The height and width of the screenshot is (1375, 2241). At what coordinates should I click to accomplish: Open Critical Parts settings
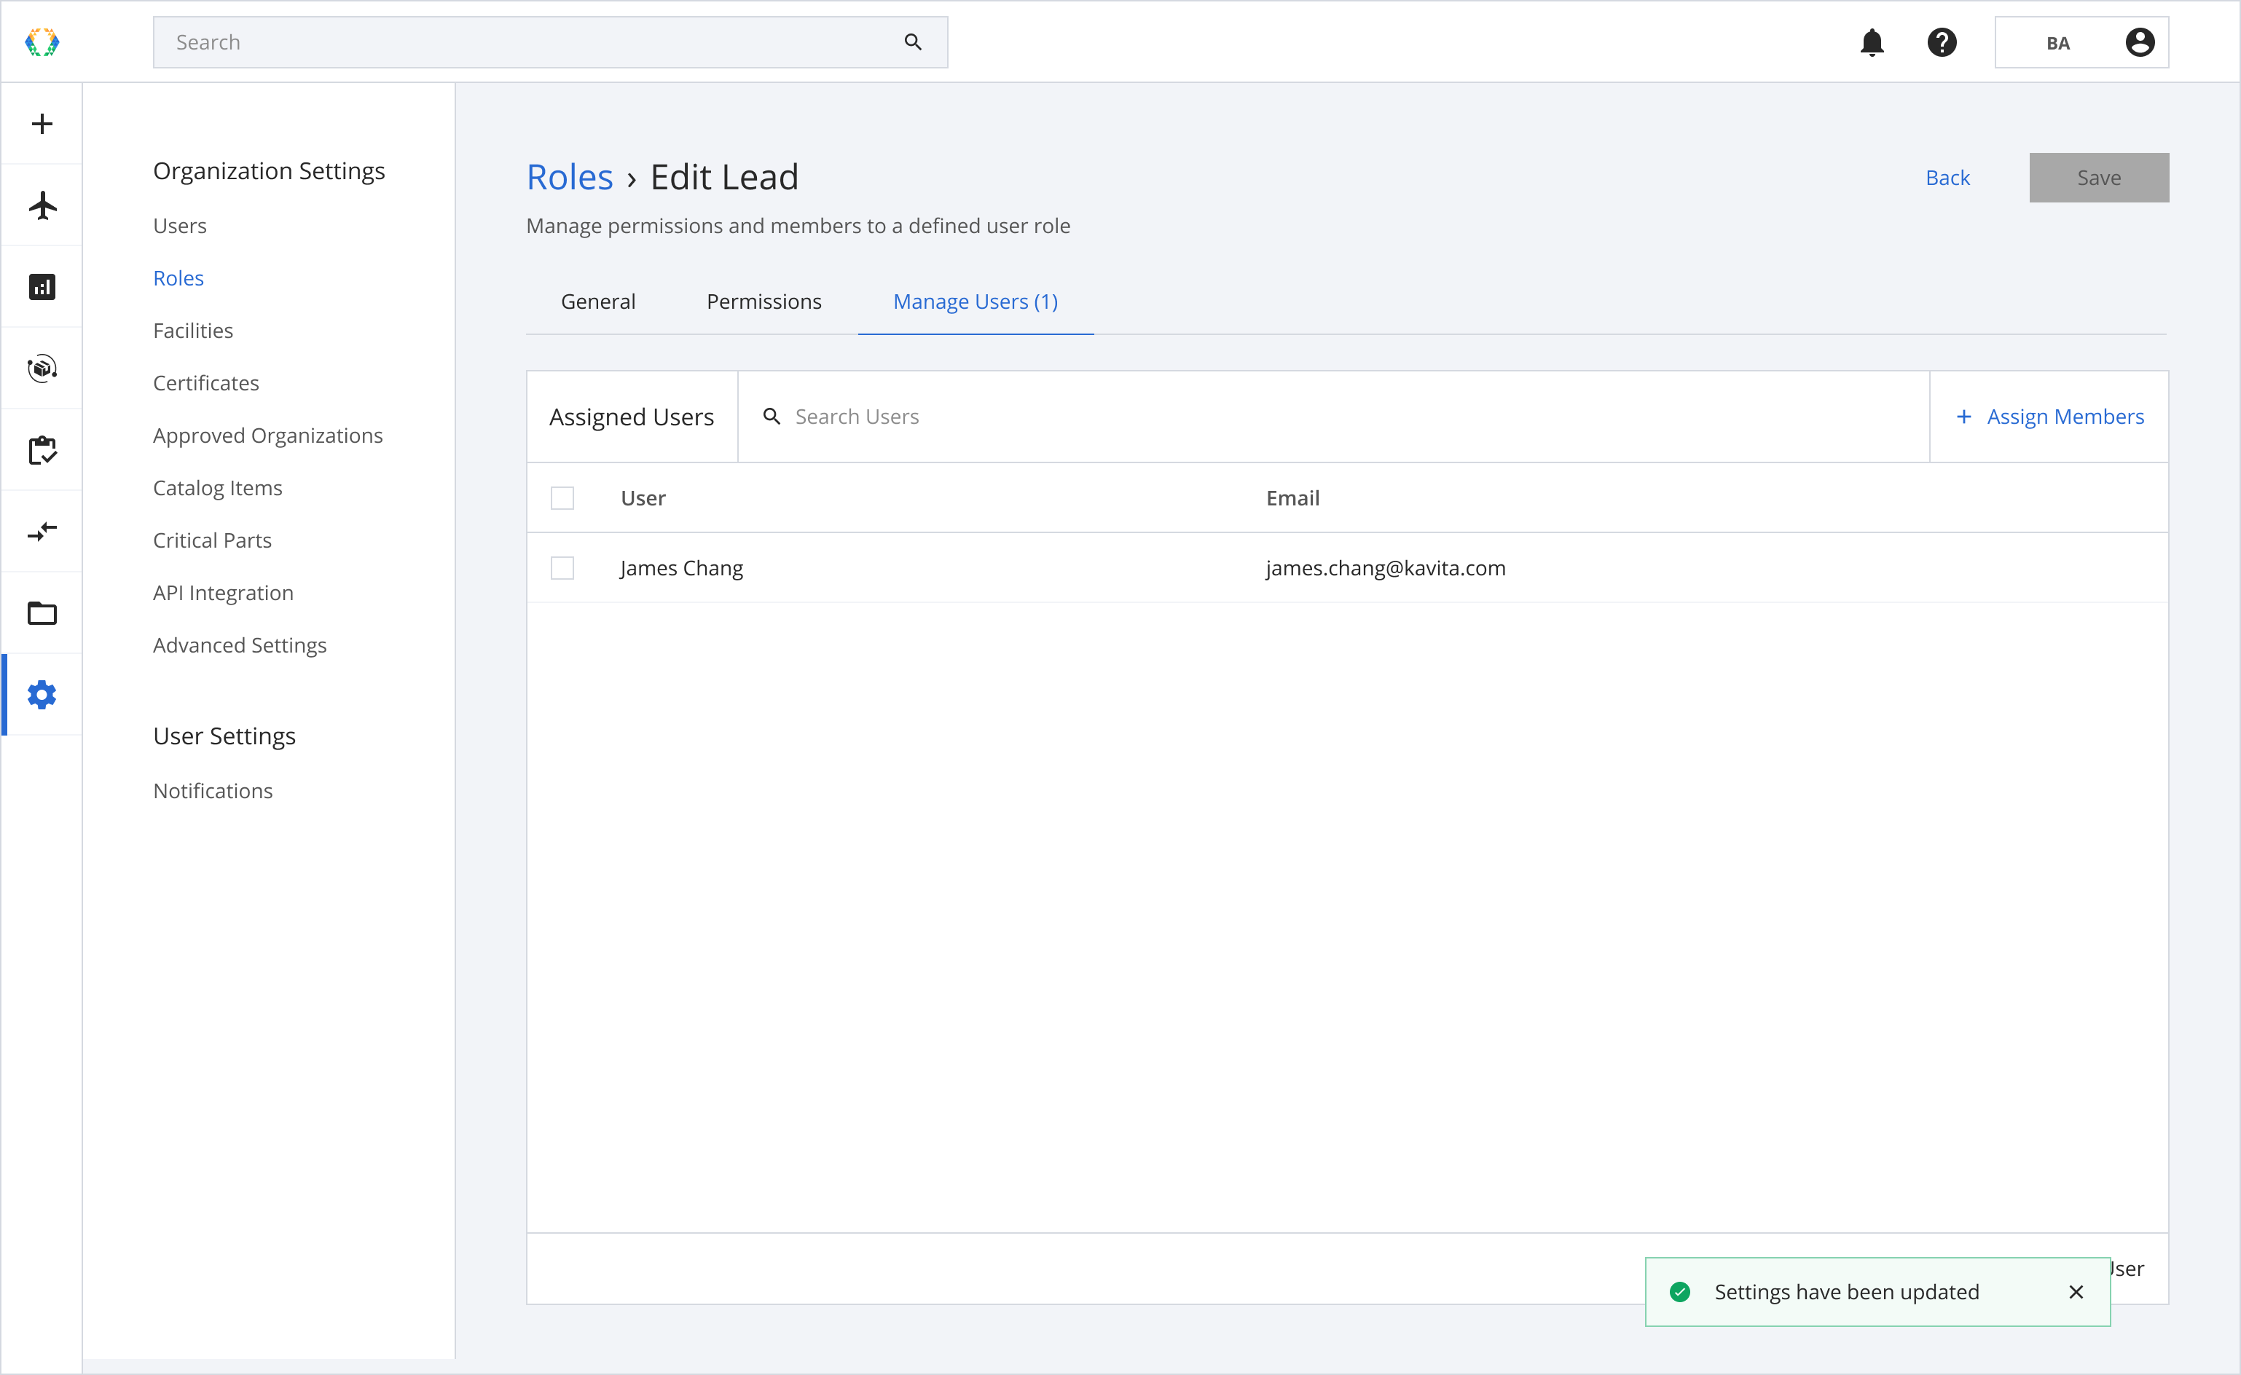point(212,540)
